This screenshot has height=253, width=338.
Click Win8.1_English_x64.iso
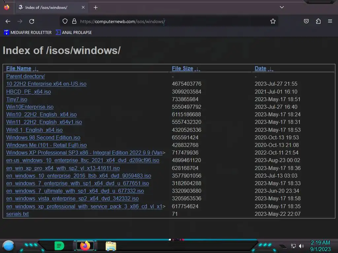tap(34, 130)
